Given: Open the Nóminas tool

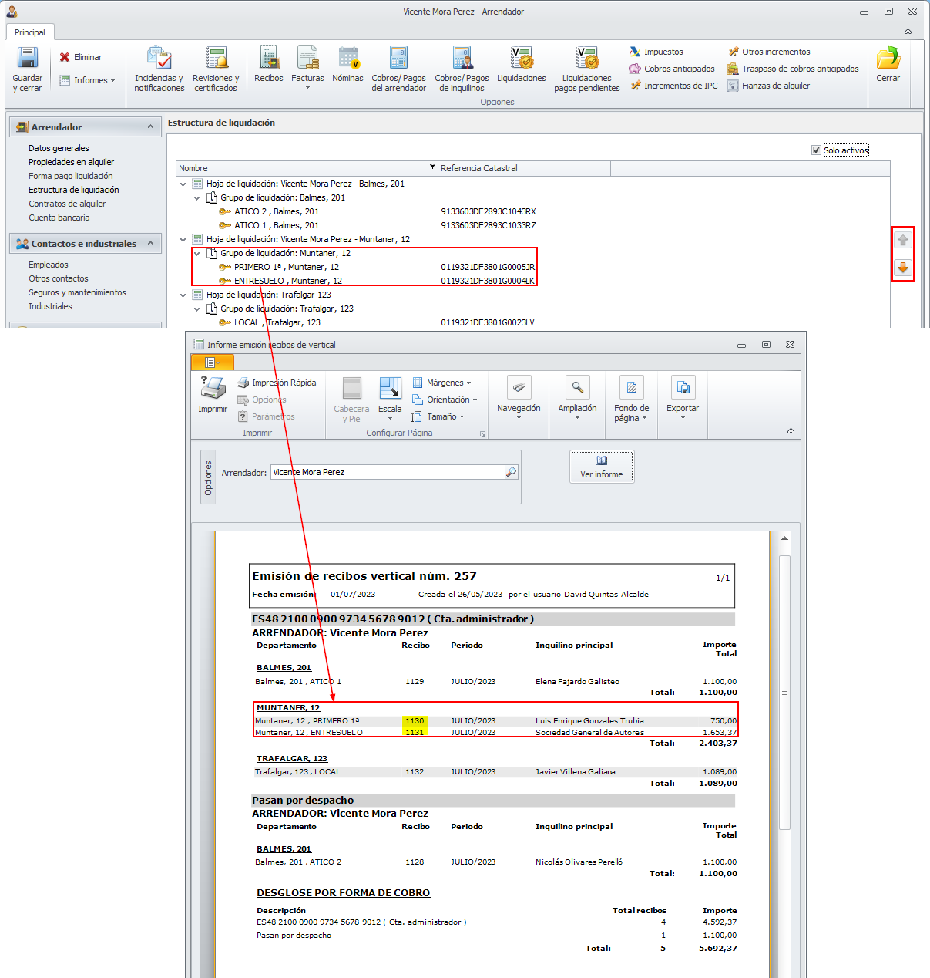Looking at the screenshot, I should (347, 64).
